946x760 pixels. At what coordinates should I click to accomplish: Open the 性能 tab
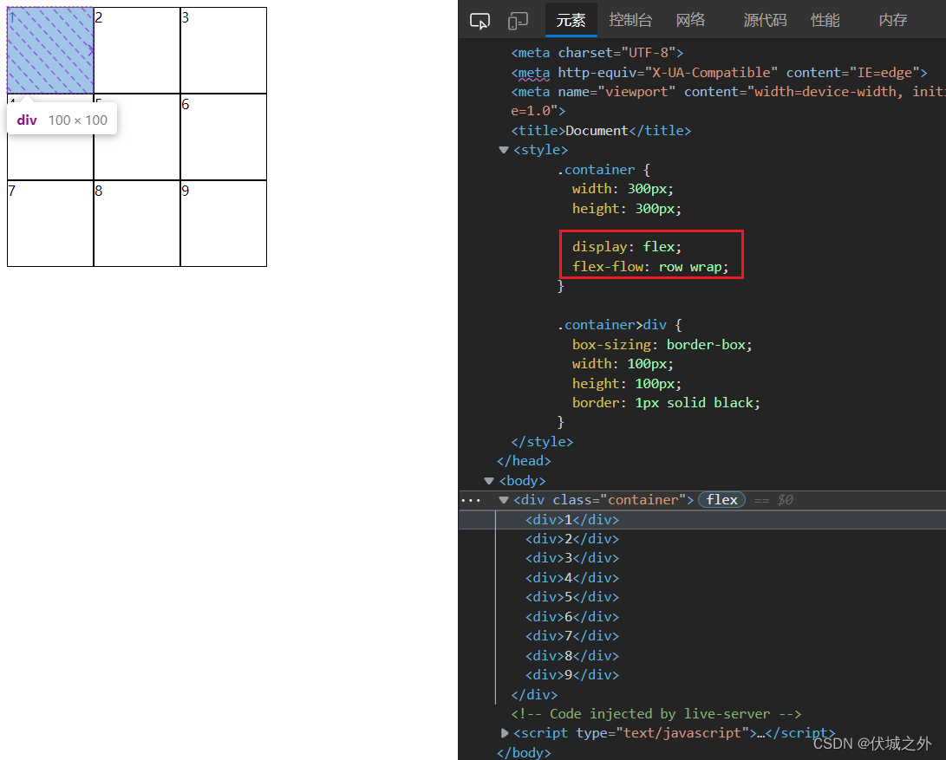click(x=825, y=21)
